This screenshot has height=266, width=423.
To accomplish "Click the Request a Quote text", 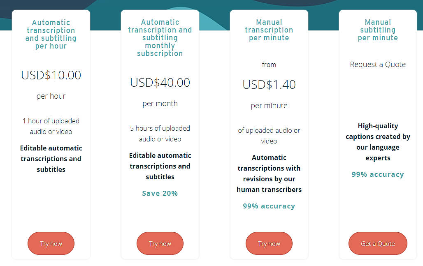I will pyautogui.click(x=377, y=65).
